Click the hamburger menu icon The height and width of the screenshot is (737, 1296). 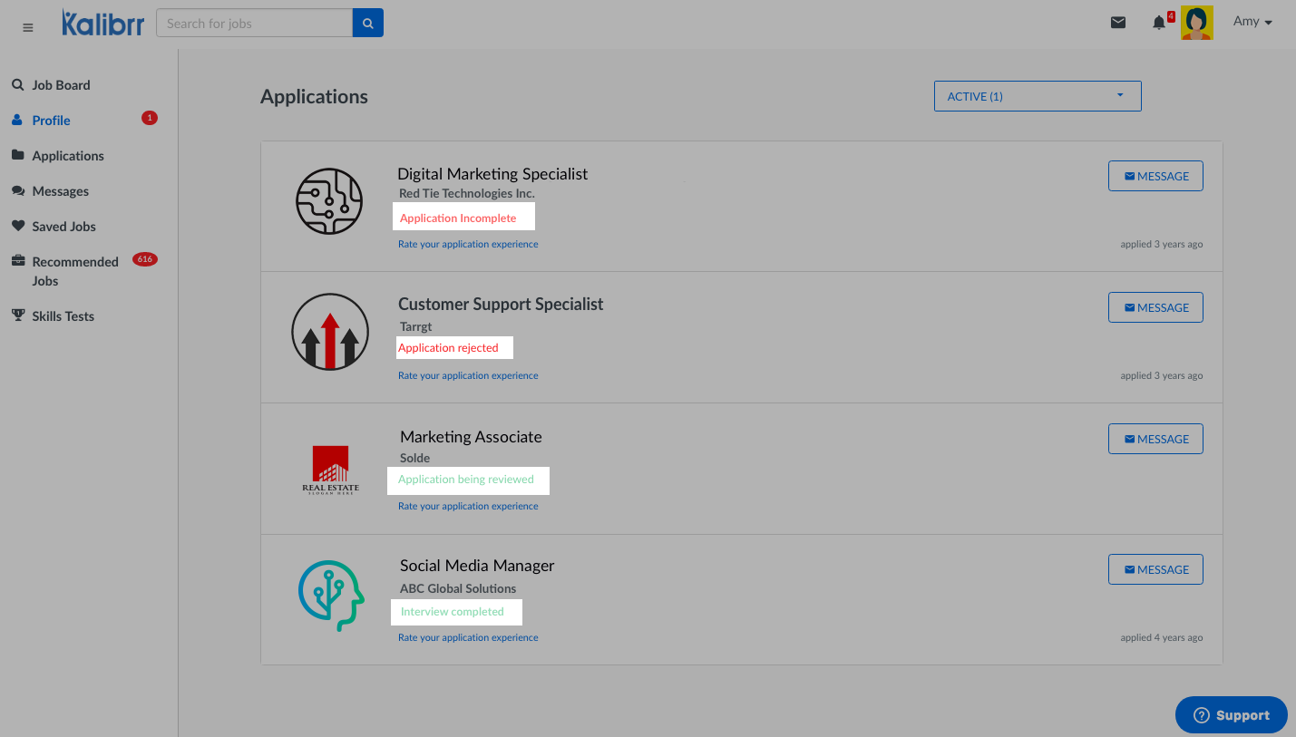tap(28, 28)
